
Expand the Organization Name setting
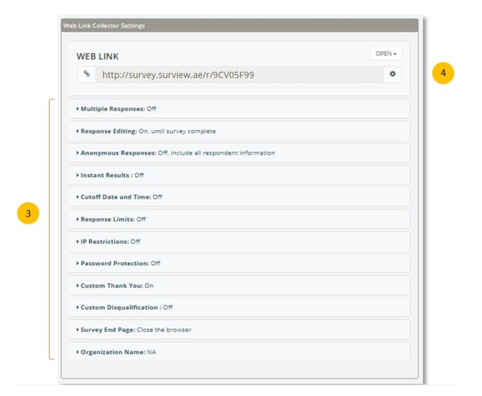tap(118, 352)
